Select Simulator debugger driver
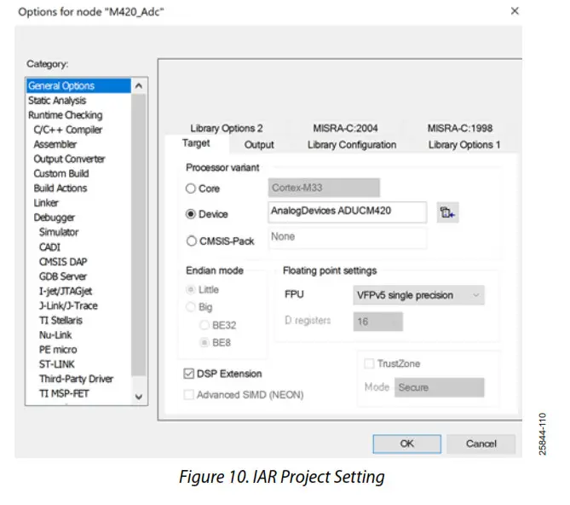This screenshot has width=570, height=505. [x=78, y=232]
